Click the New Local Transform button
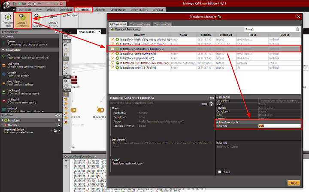309x192 pixels. [x=125, y=29]
